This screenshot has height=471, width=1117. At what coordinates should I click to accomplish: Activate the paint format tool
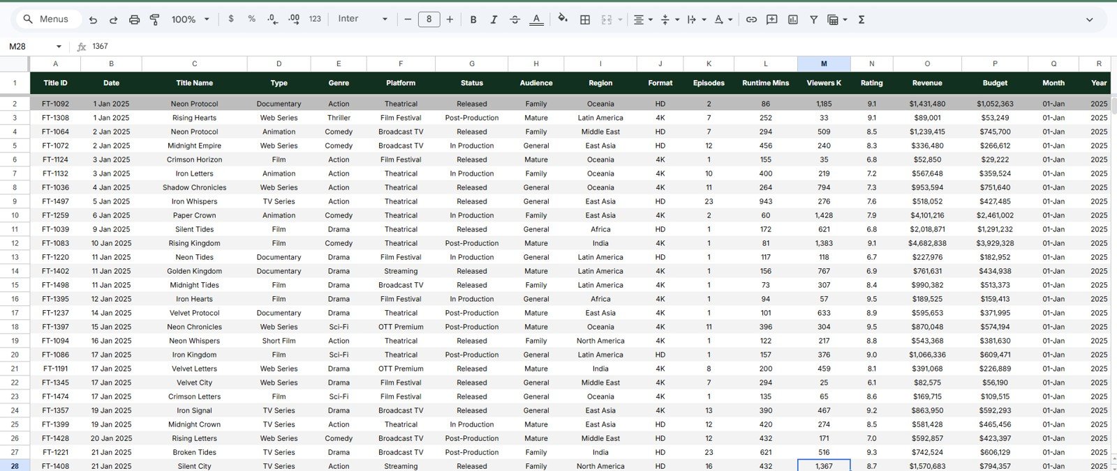tap(155, 20)
